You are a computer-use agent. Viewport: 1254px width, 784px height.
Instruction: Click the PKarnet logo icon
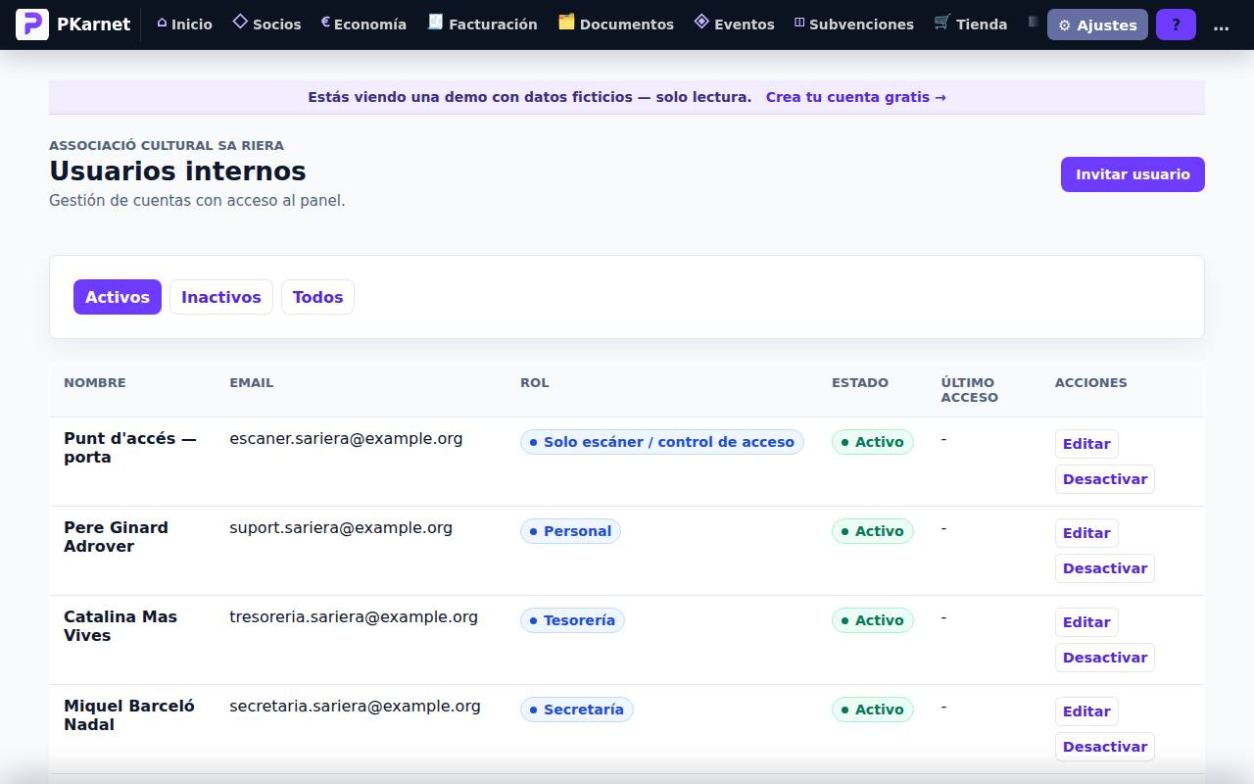coord(32,24)
